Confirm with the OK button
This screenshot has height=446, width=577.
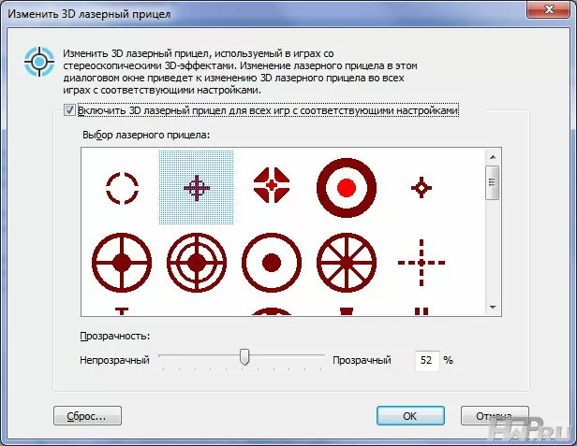point(409,414)
